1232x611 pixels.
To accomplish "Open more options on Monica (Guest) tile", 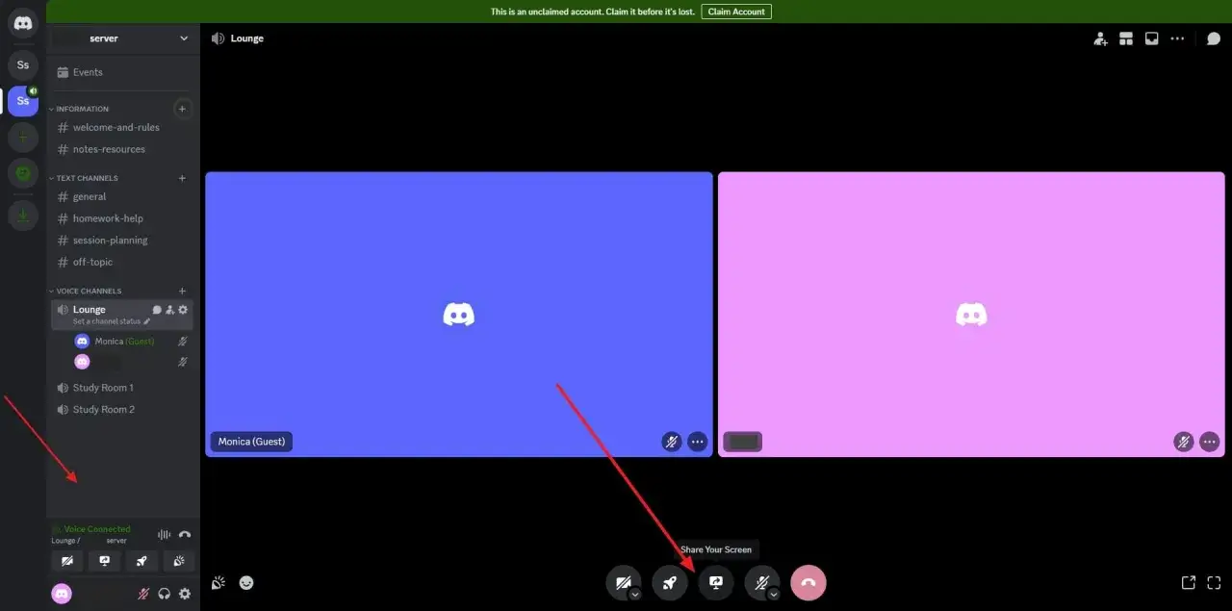I will tap(698, 442).
